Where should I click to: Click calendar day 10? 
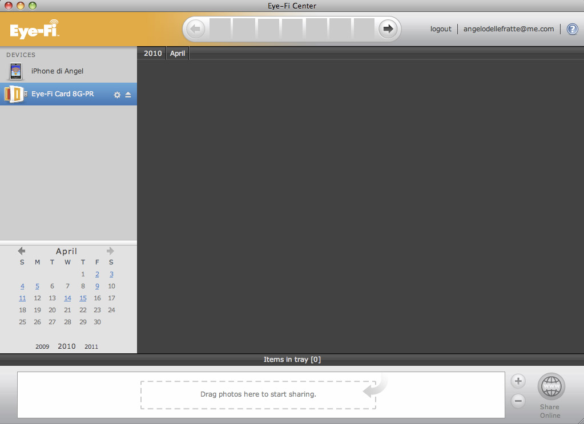111,286
